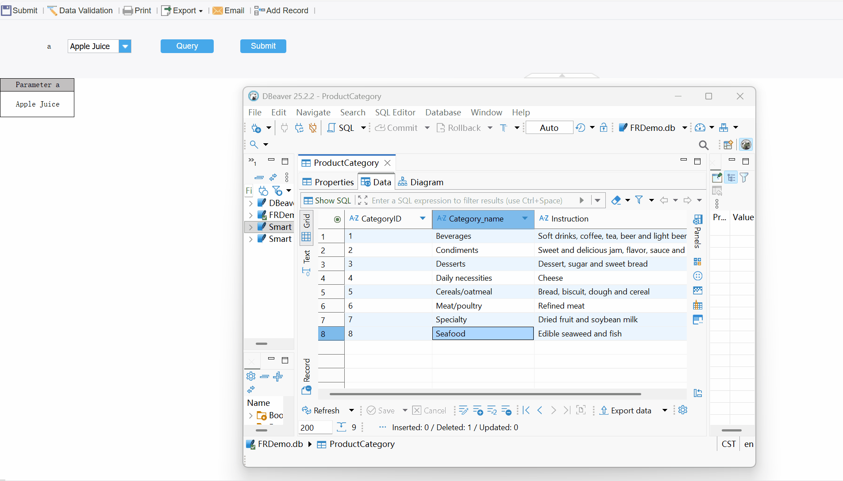Open the Navigate menu
The image size is (843, 481).
313,112
